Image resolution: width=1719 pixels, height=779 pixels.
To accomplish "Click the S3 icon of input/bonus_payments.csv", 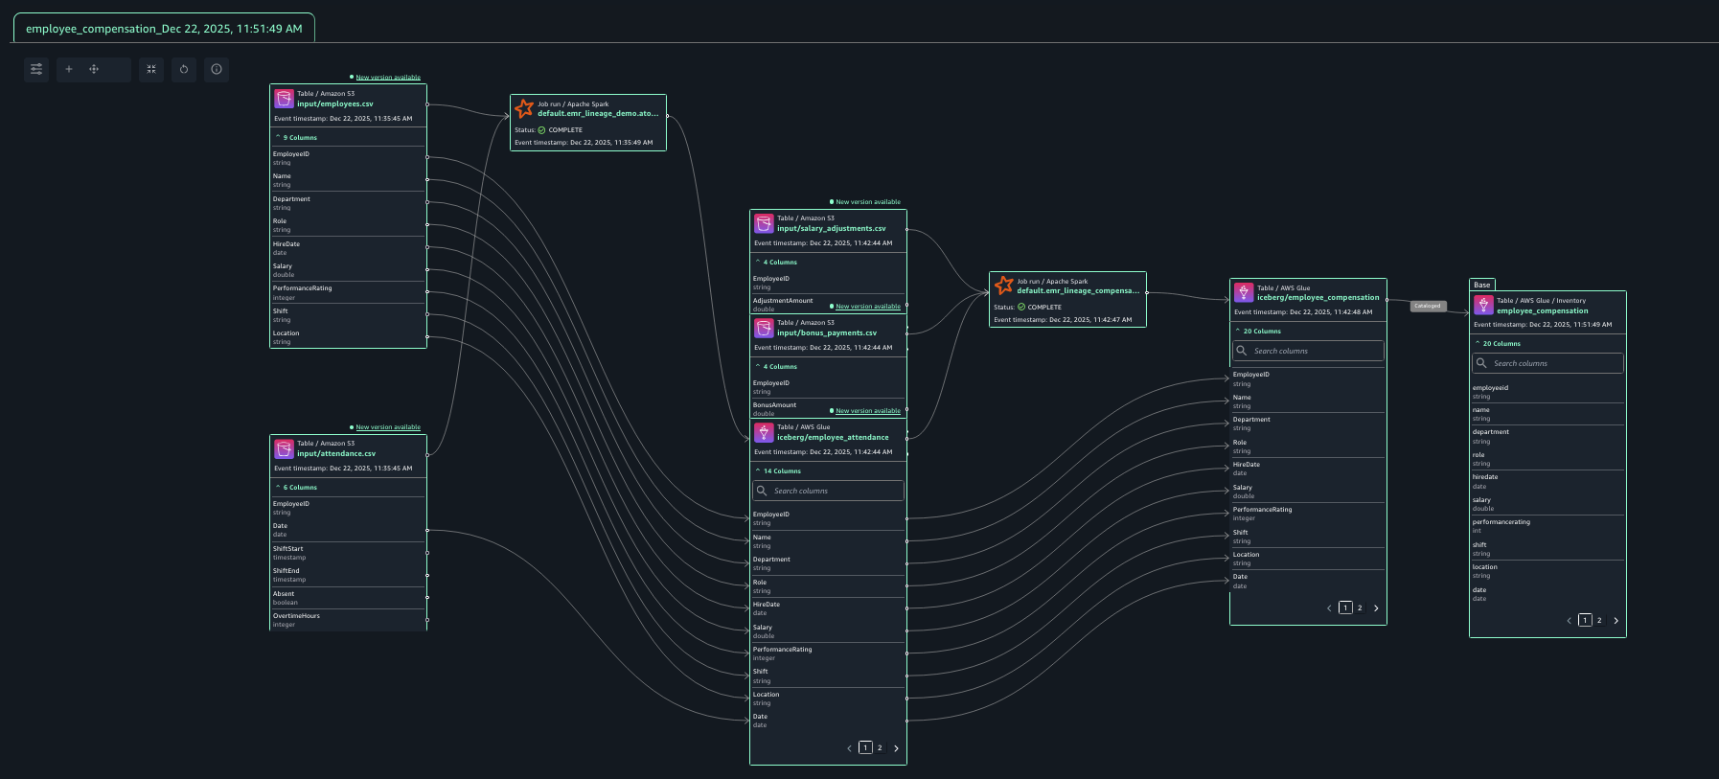I will [x=764, y=328].
